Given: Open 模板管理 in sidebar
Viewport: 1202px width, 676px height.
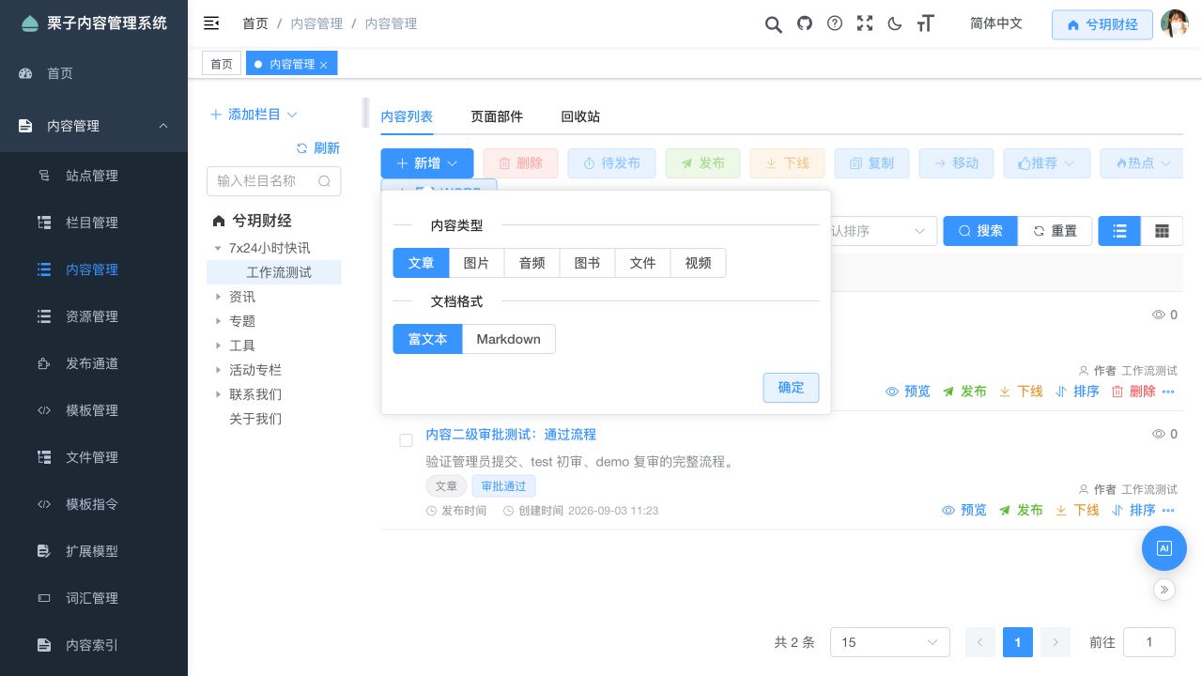Looking at the screenshot, I should [94, 410].
